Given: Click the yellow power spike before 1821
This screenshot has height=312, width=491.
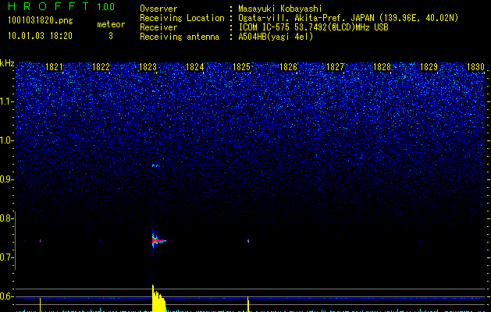Looking at the screenshot, I should (x=40, y=305).
